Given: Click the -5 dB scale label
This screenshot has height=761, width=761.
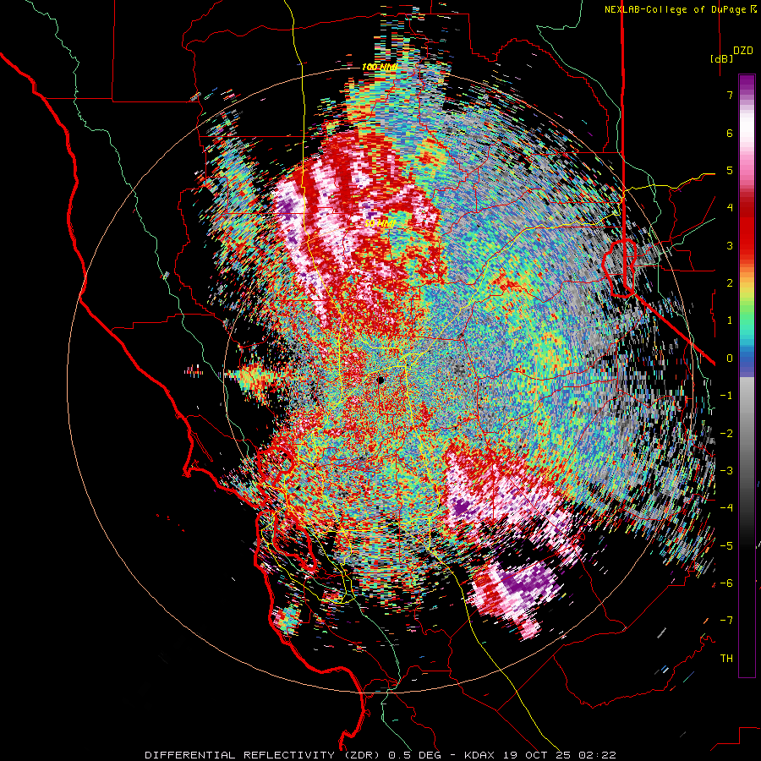Looking at the screenshot, I should pyautogui.click(x=726, y=546).
